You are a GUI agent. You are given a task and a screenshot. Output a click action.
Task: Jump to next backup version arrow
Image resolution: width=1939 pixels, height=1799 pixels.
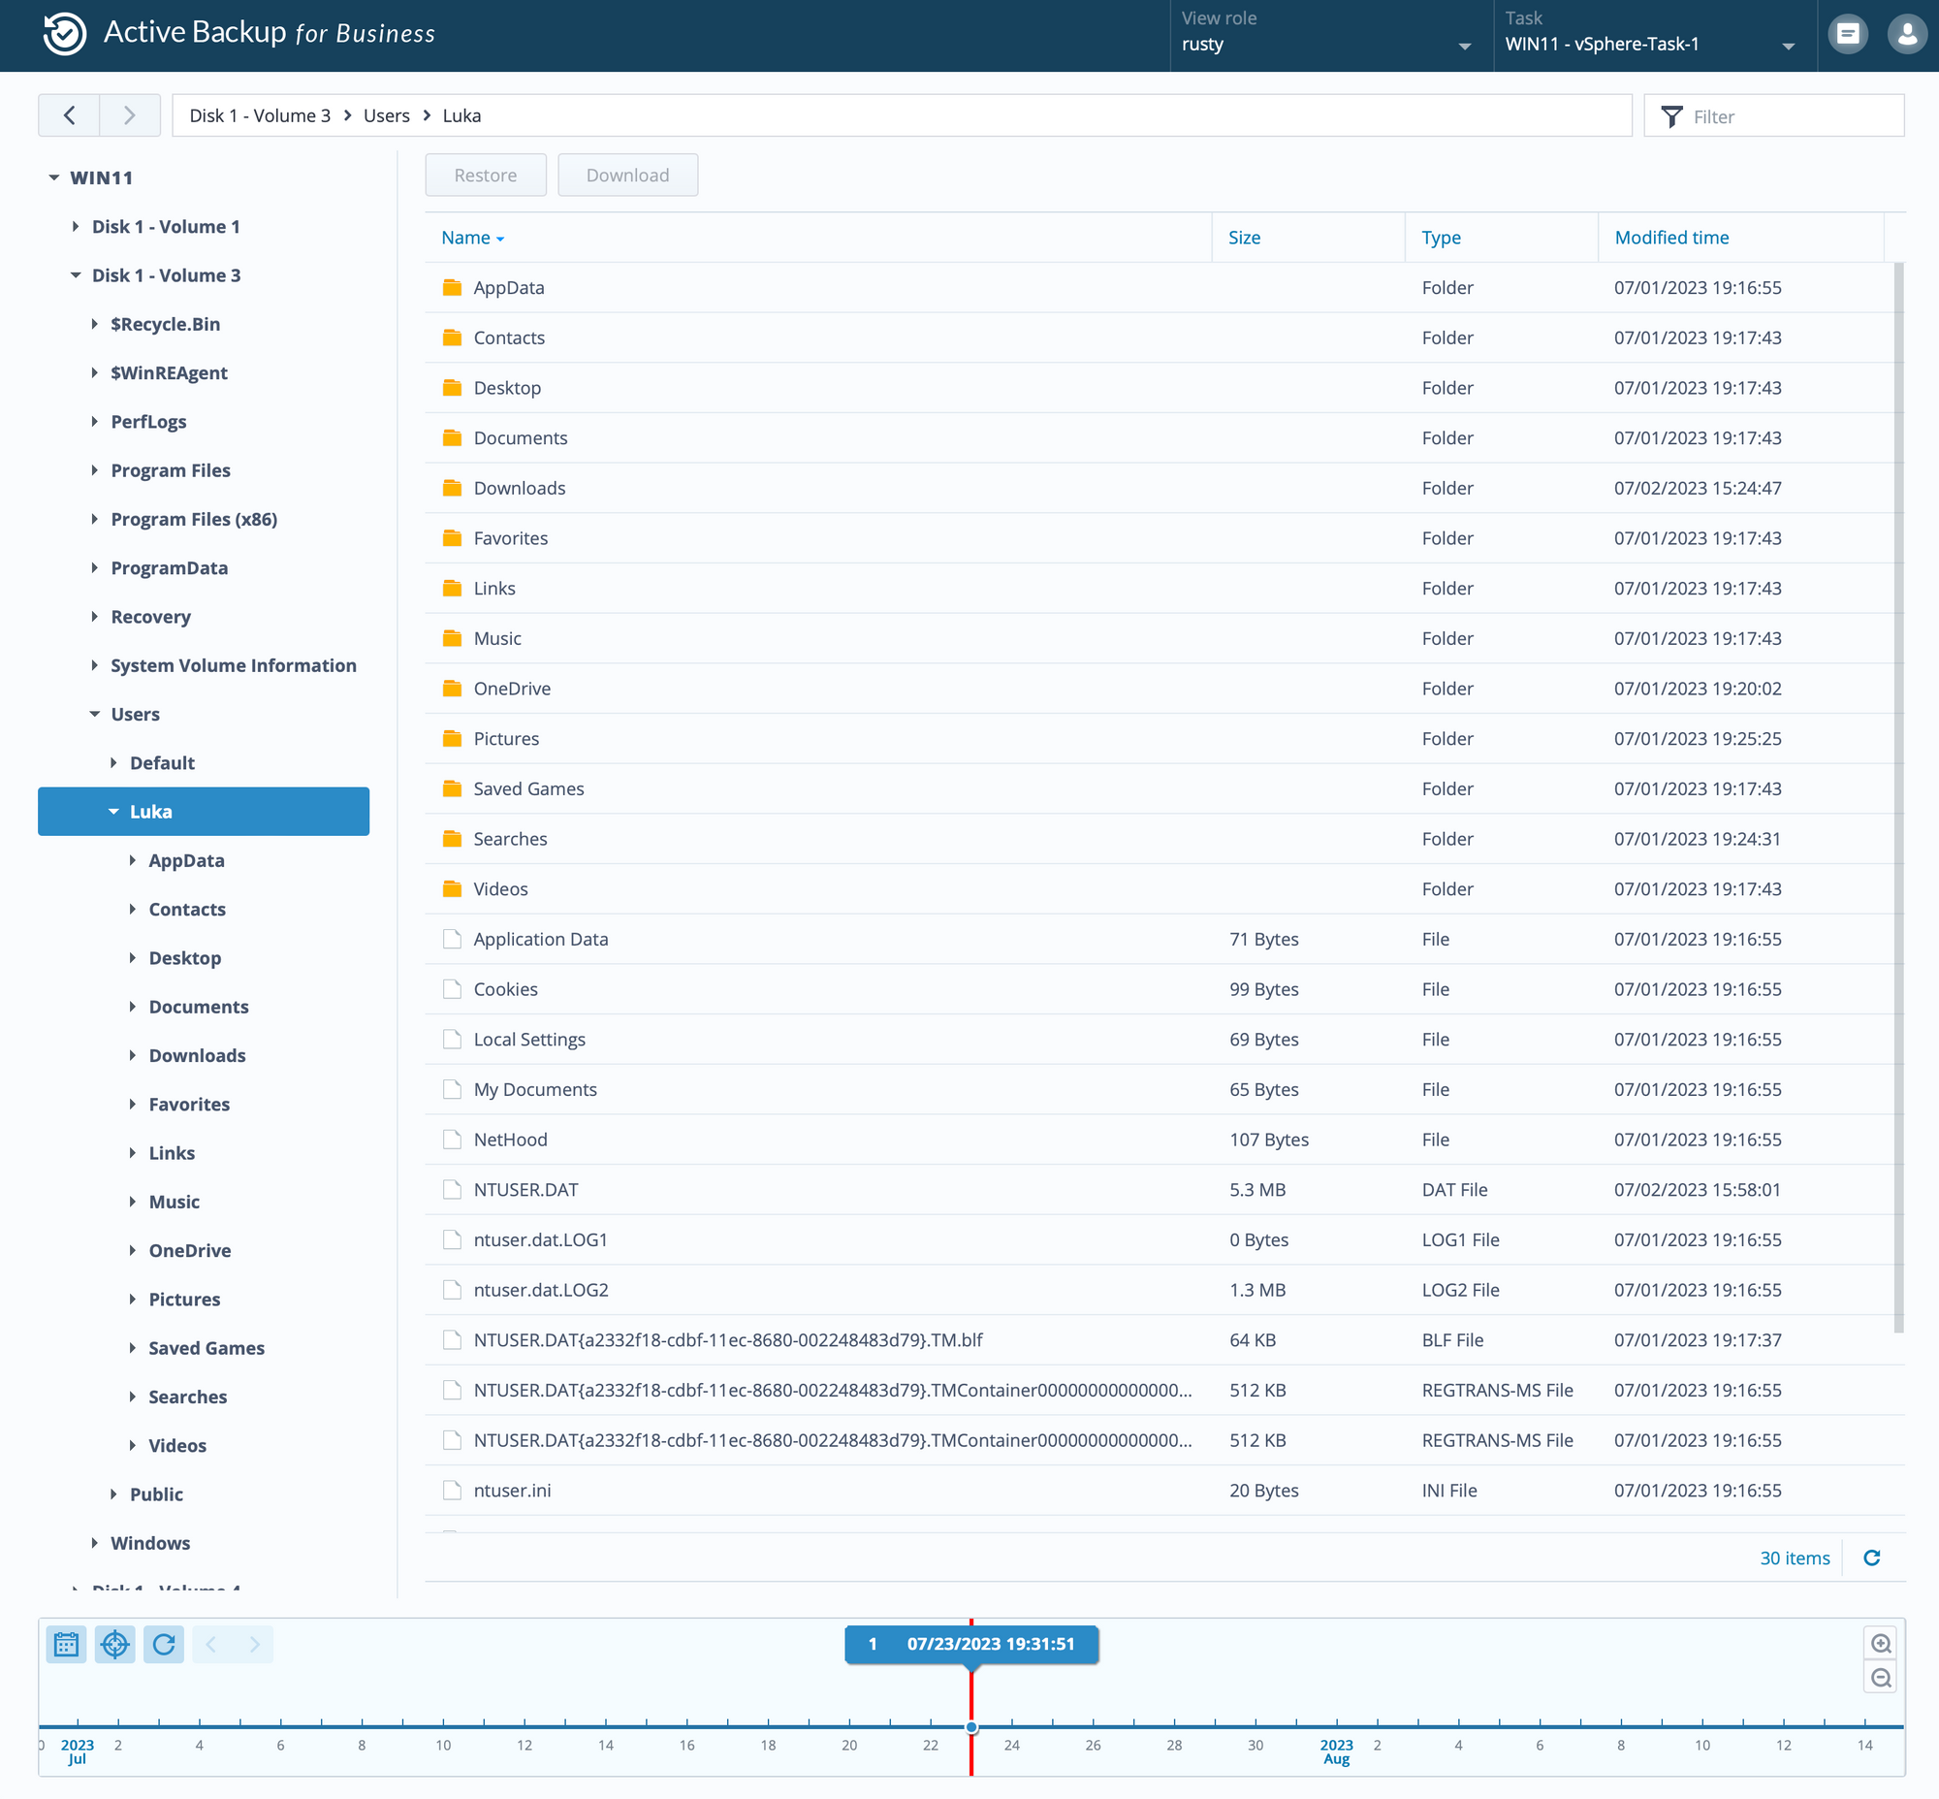point(254,1644)
